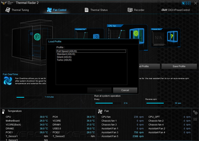Click the DRAM2 38.0 °C reading
The height and width of the screenshot is (141, 199).
coord(44,129)
